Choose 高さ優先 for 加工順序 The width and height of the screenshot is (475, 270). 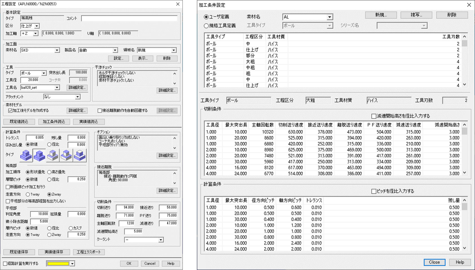tap(49, 172)
